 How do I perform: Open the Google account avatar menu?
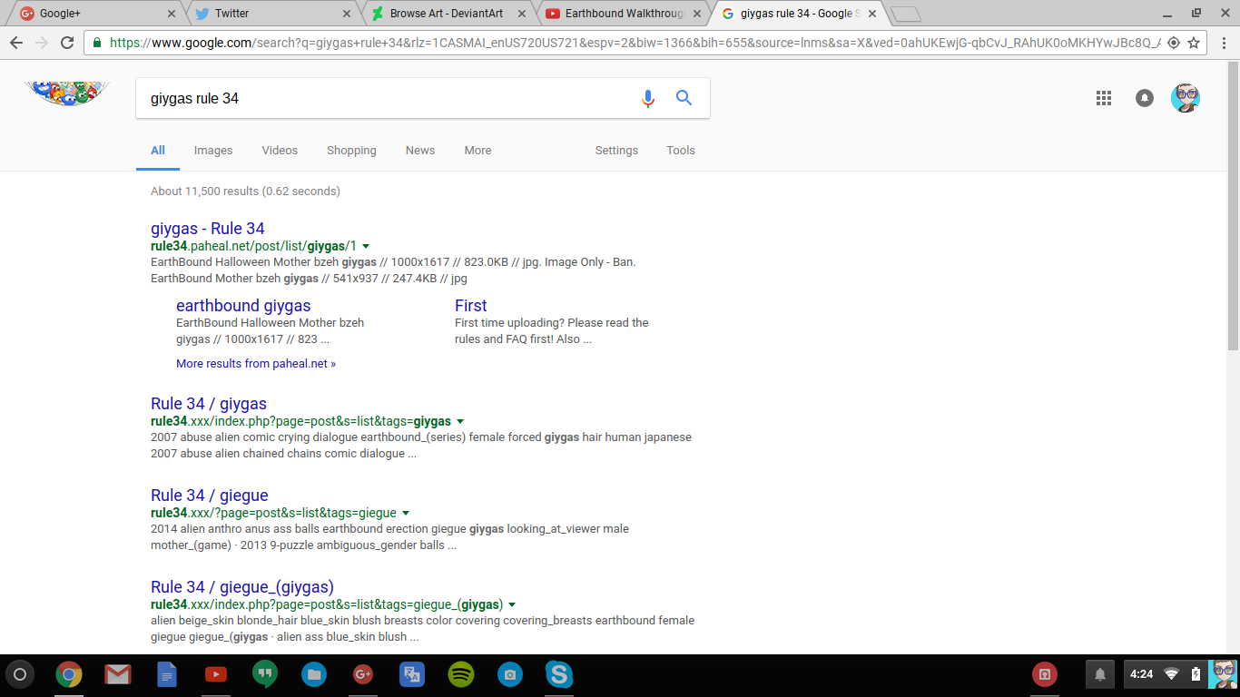pos(1186,98)
